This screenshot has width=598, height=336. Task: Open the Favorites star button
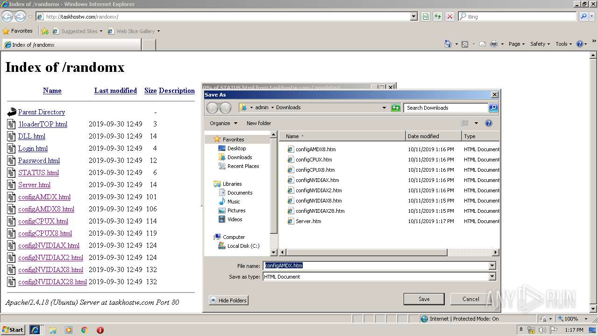tap(18, 31)
